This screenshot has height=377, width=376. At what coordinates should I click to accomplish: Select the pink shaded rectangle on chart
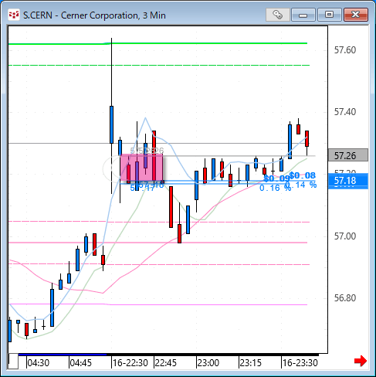[x=141, y=168]
